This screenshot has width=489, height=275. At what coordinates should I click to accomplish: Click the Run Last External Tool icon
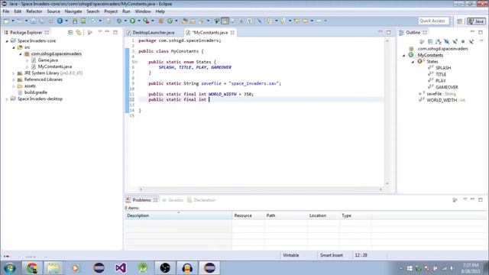tap(146, 21)
